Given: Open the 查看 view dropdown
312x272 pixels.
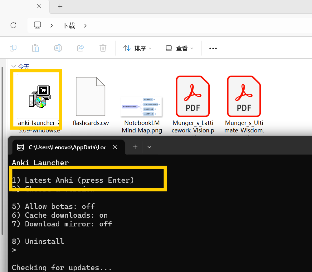Looking at the screenshot, I should click(179, 48).
